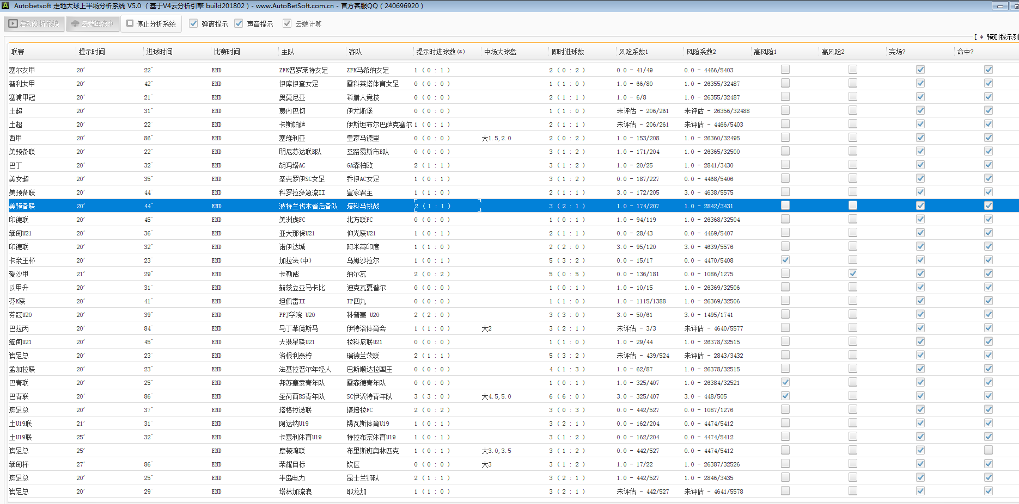Viewport: 1019px width, 504px height.
Task: Click the 主队 column header
Action: coord(288,52)
